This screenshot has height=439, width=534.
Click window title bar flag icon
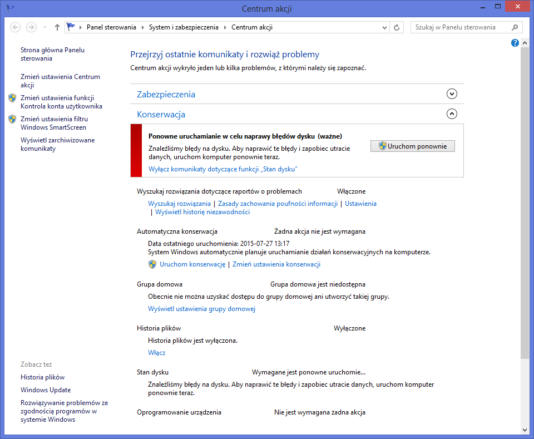(x=10, y=8)
